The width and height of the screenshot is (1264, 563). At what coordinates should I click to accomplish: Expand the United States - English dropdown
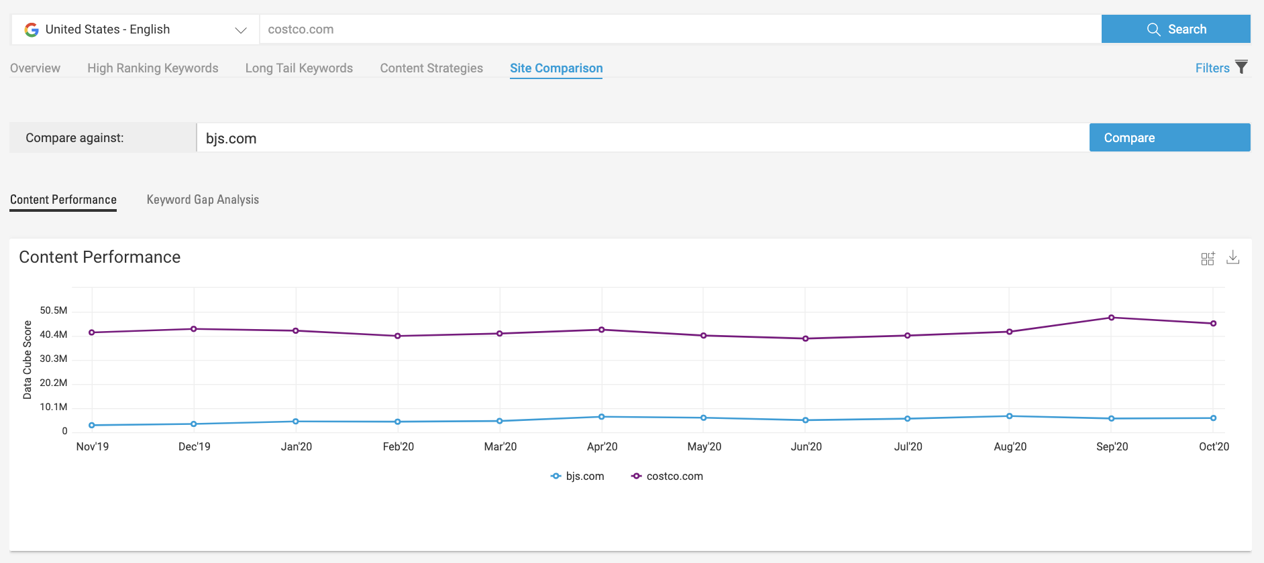(135, 29)
